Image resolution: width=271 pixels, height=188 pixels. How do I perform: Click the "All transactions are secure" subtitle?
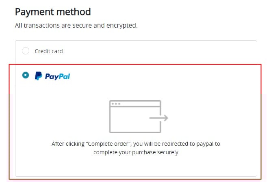[76, 25]
